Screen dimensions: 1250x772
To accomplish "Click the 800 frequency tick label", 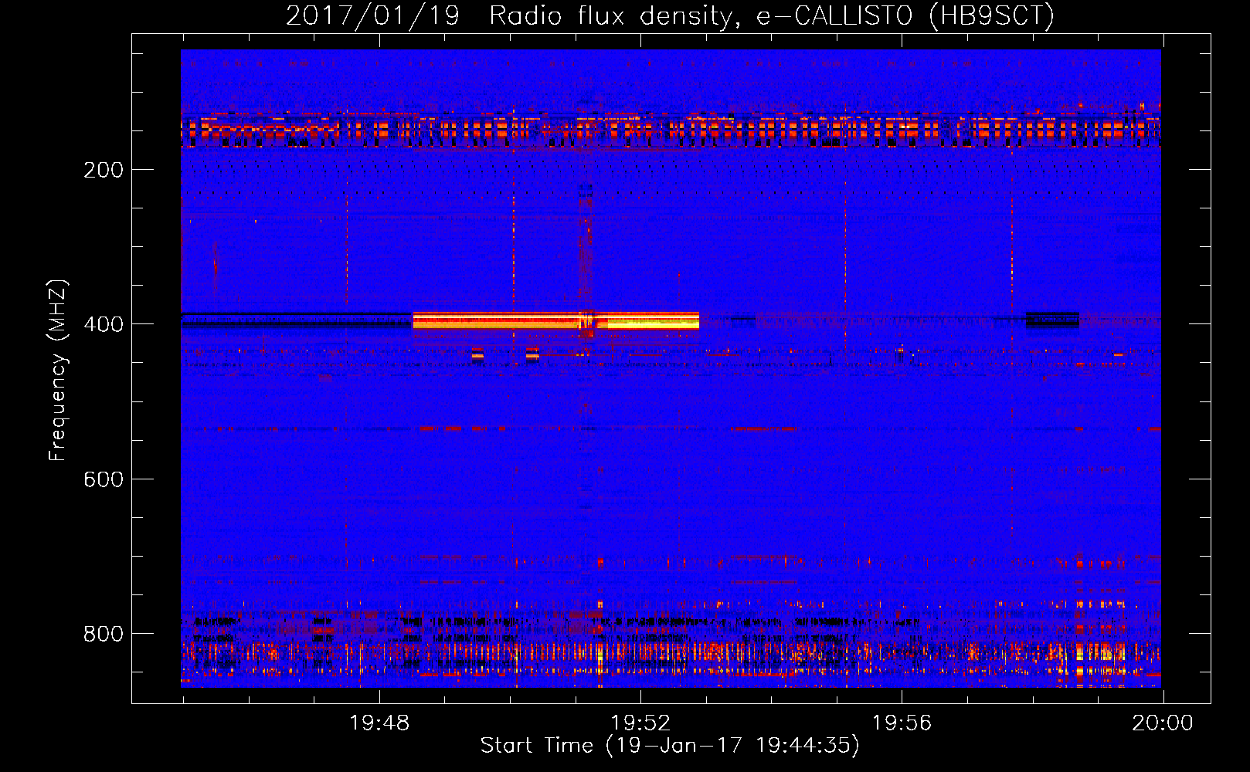I will 104,634.
